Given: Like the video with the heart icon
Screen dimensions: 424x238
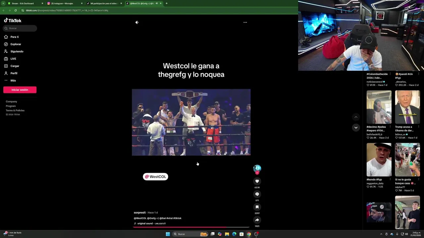Looking at the screenshot, I should pos(257,181).
